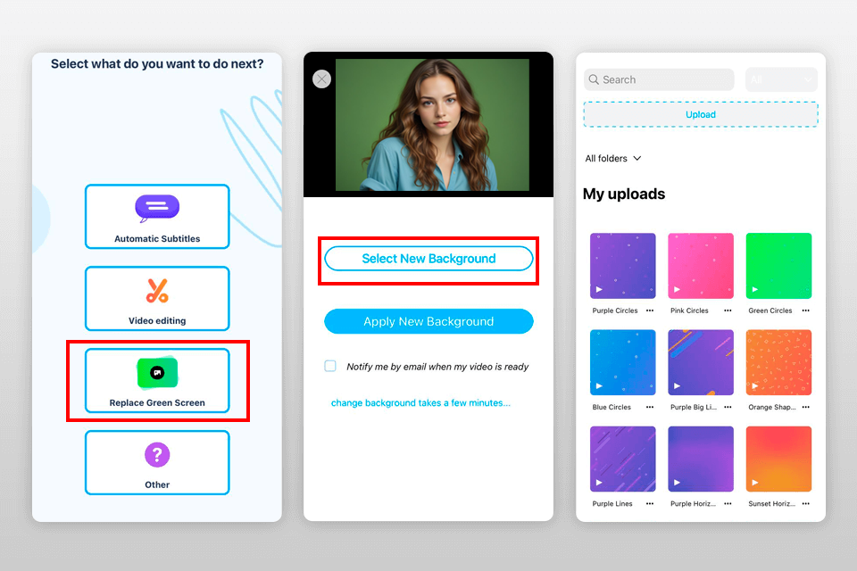Click 'Select what do you want to do next?' heading

click(157, 64)
